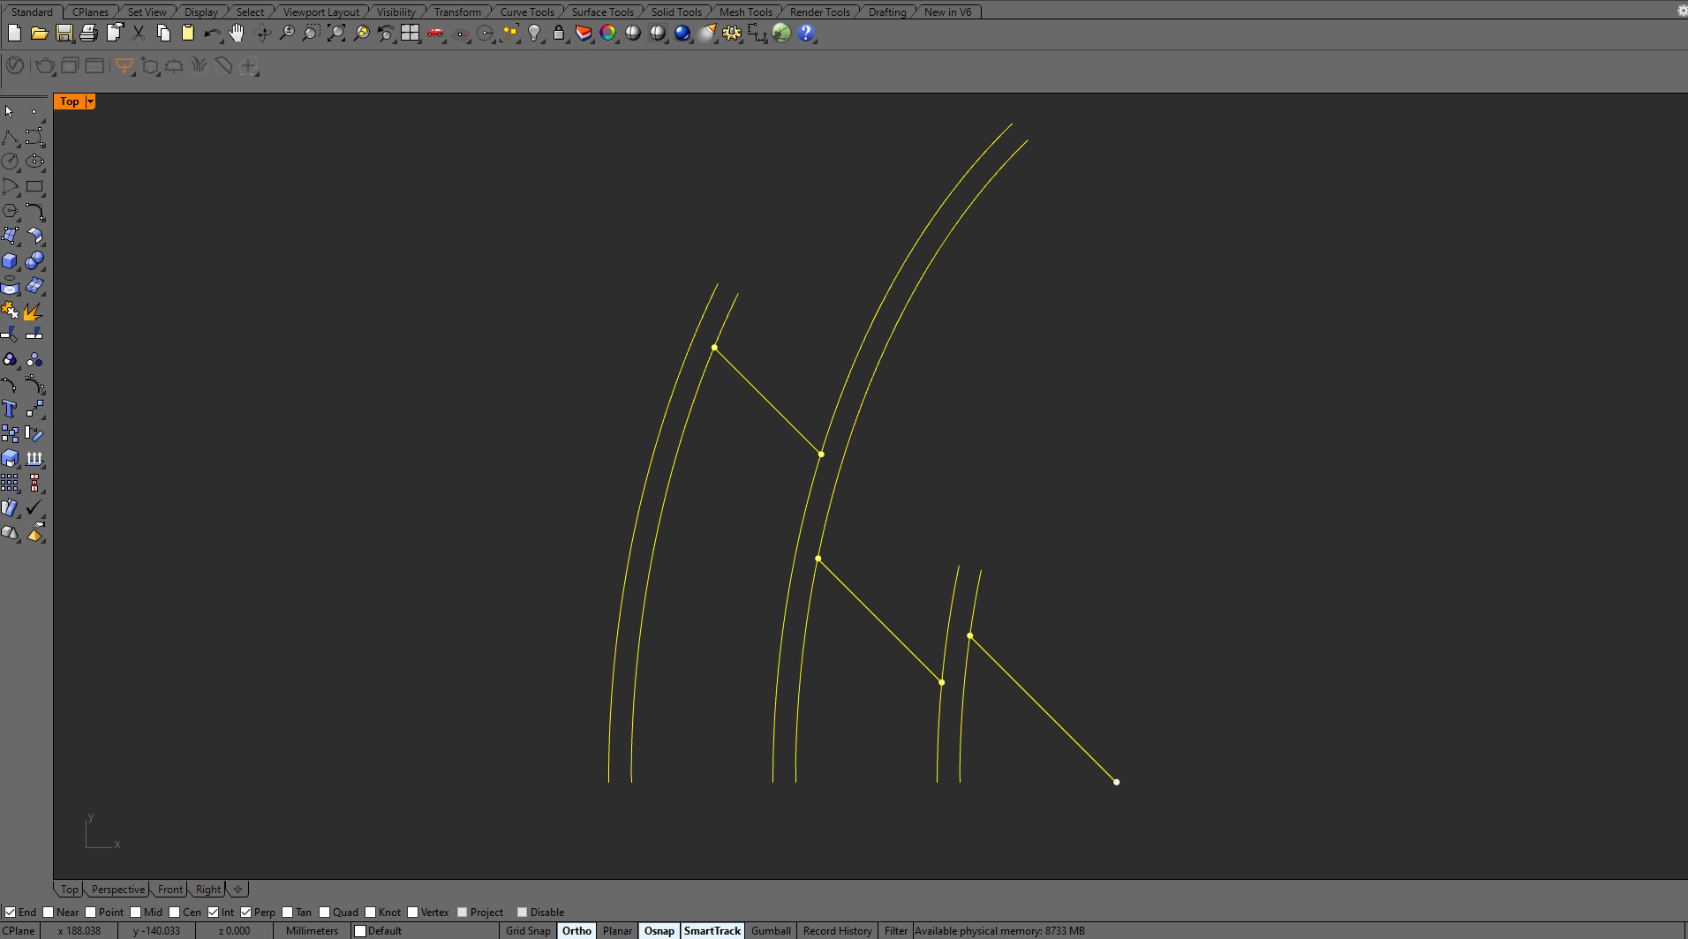Switch to the Perspective viewport tab

117,890
